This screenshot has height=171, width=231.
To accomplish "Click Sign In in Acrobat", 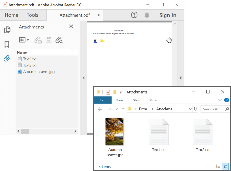I will [x=168, y=15].
